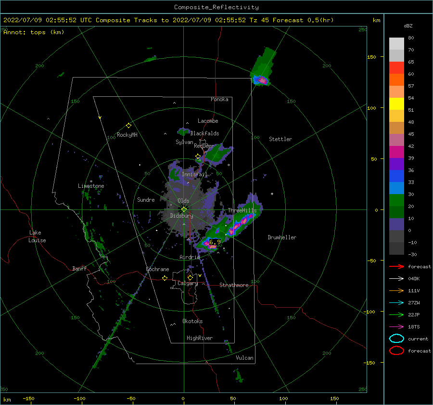This screenshot has height=405, width=433.
Task: Click the red forecast ellipse legend icon
Action: (x=396, y=351)
